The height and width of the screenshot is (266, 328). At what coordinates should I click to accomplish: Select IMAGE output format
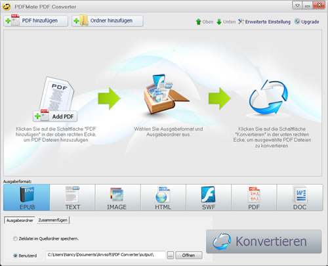(118, 198)
